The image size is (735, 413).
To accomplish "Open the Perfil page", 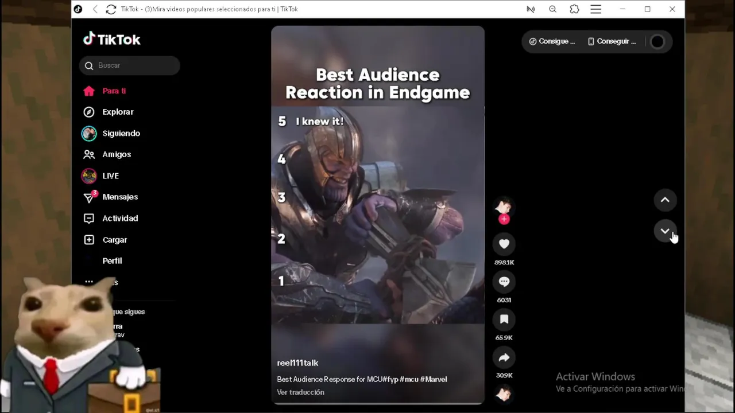I will [x=112, y=260].
